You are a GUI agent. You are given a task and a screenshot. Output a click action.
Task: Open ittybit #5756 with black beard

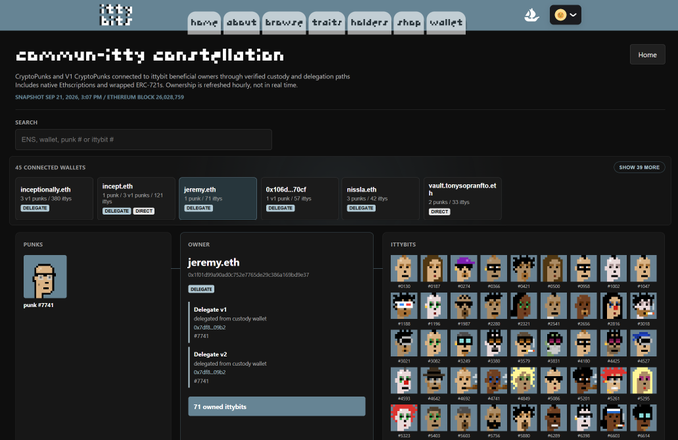pyautogui.click(x=494, y=418)
